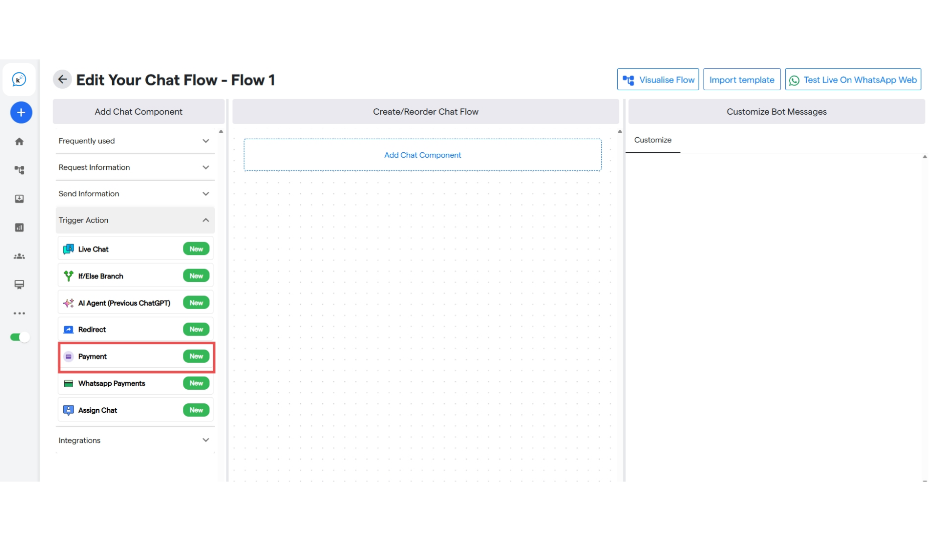Click the monitor display icon in sidebar

point(19,285)
